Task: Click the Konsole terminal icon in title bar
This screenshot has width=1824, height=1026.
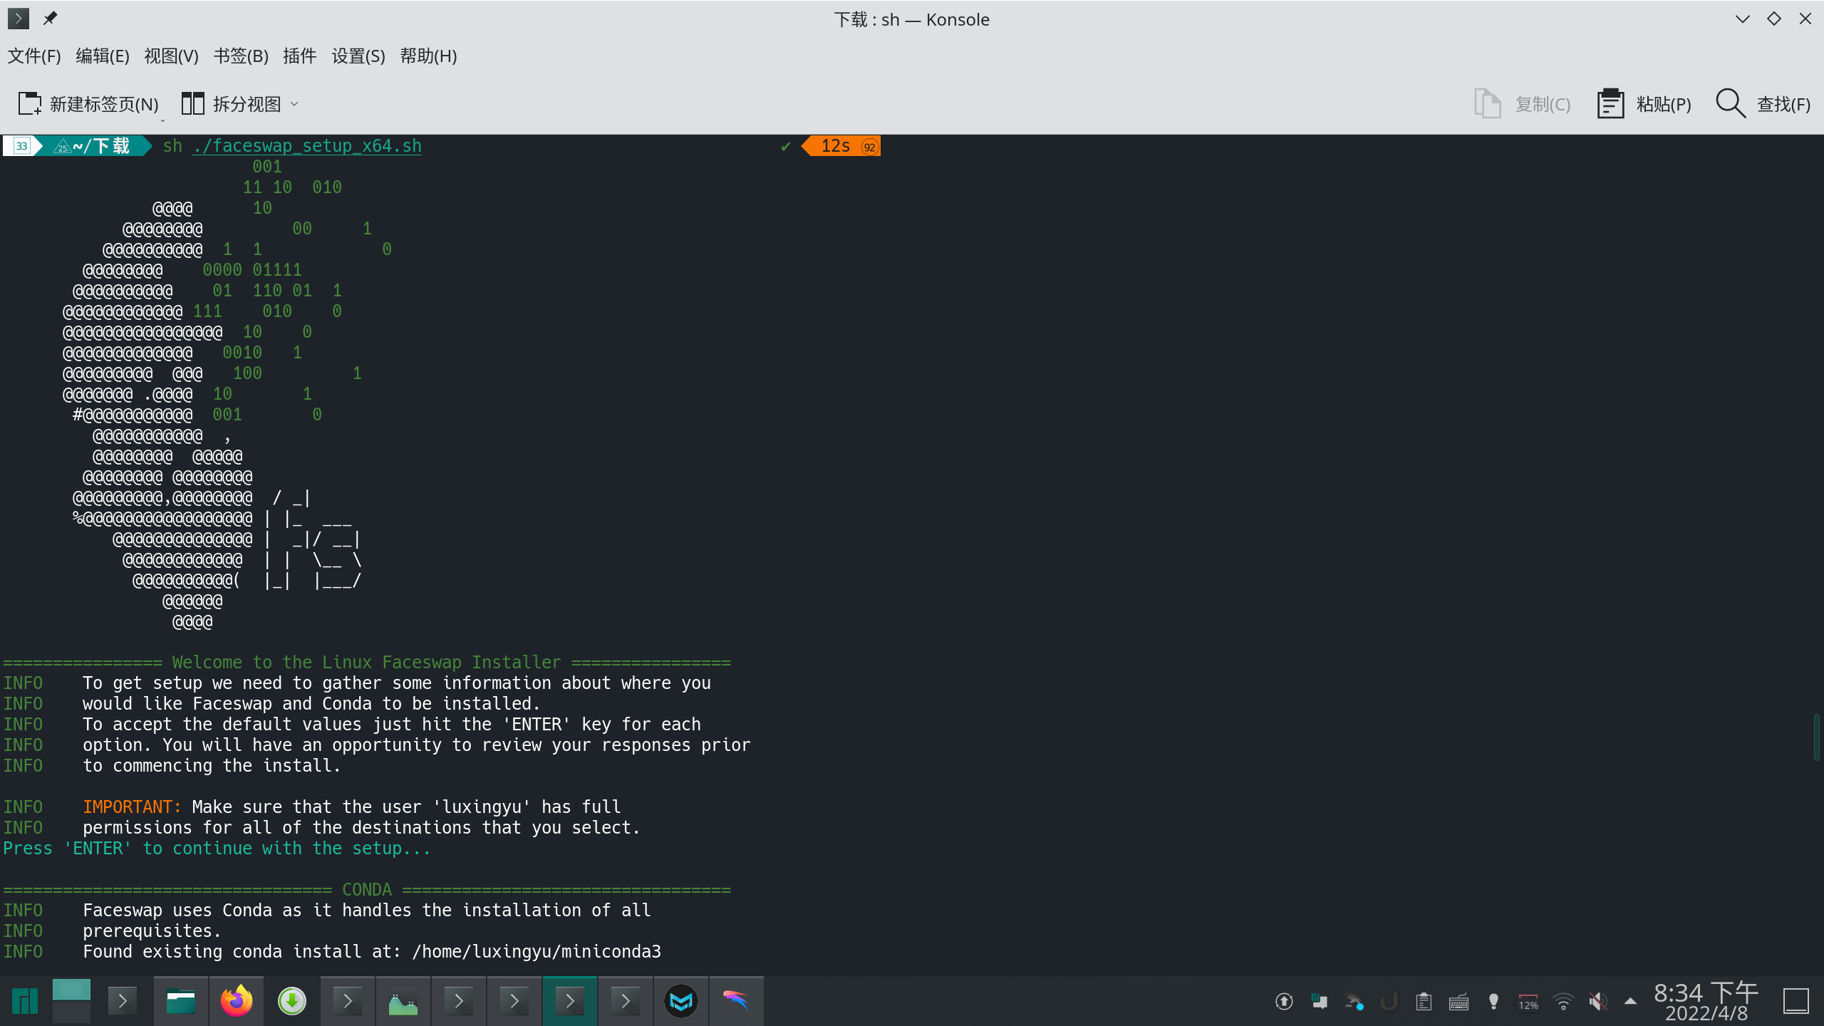Action: click(19, 19)
